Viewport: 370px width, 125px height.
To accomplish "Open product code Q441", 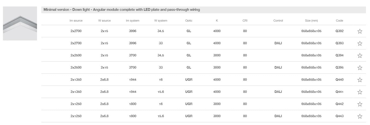I will click(339, 92).
